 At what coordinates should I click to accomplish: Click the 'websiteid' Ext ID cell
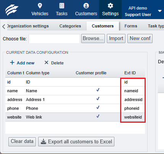(133, 117)
